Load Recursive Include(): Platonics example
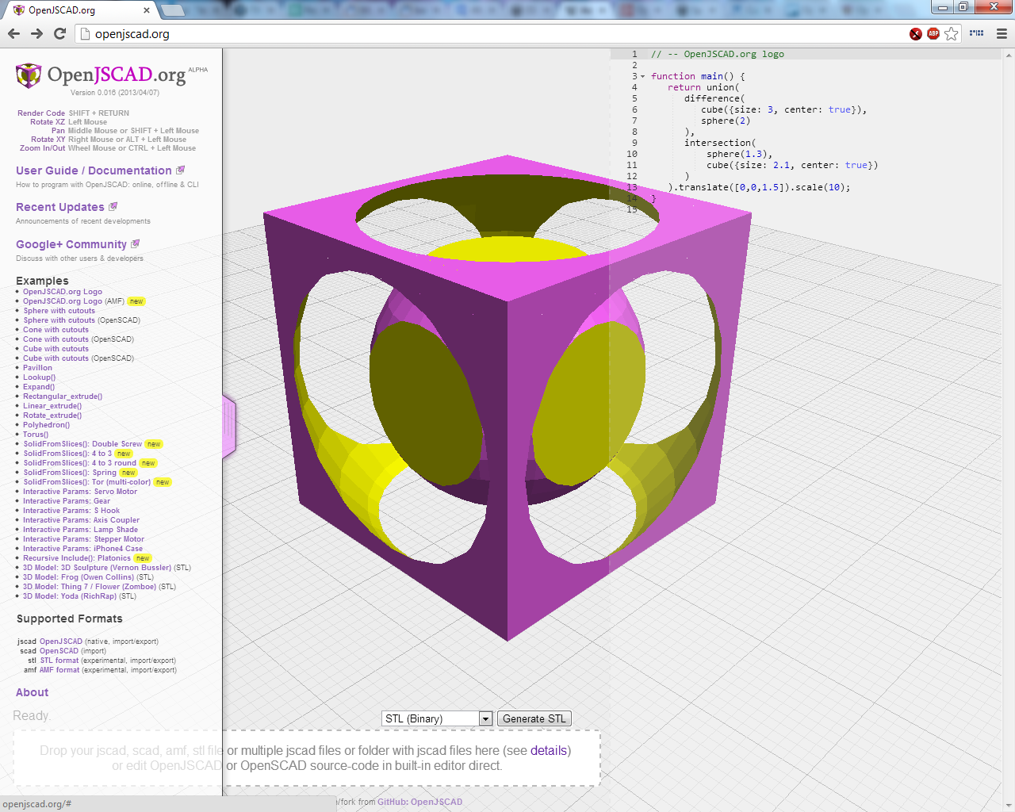This screenshot has height=812, width=1015. pyautogui.click(x=77, y=558)
